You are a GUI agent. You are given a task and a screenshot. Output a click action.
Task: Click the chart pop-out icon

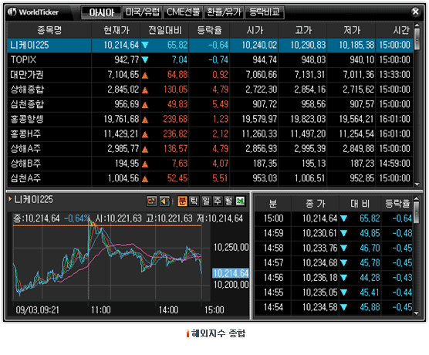coord(151,201)
